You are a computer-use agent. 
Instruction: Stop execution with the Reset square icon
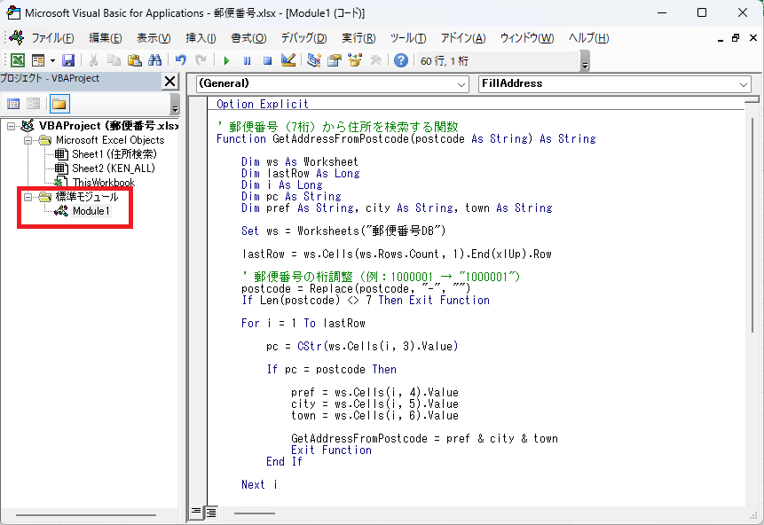coord(267,60)
